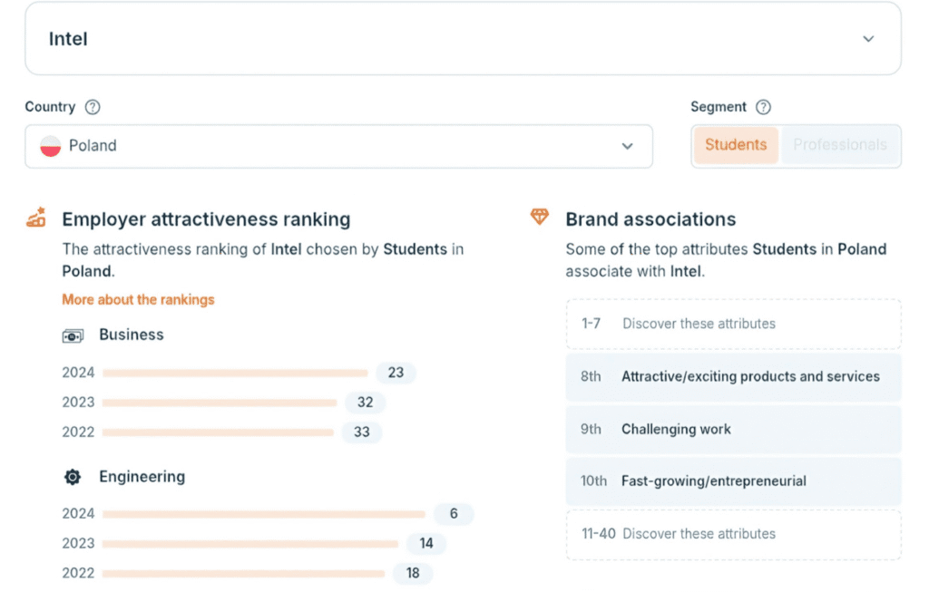Screen dimensions: 929x592
Task: Click the Engineering gear icon
Action: point(73,477)
